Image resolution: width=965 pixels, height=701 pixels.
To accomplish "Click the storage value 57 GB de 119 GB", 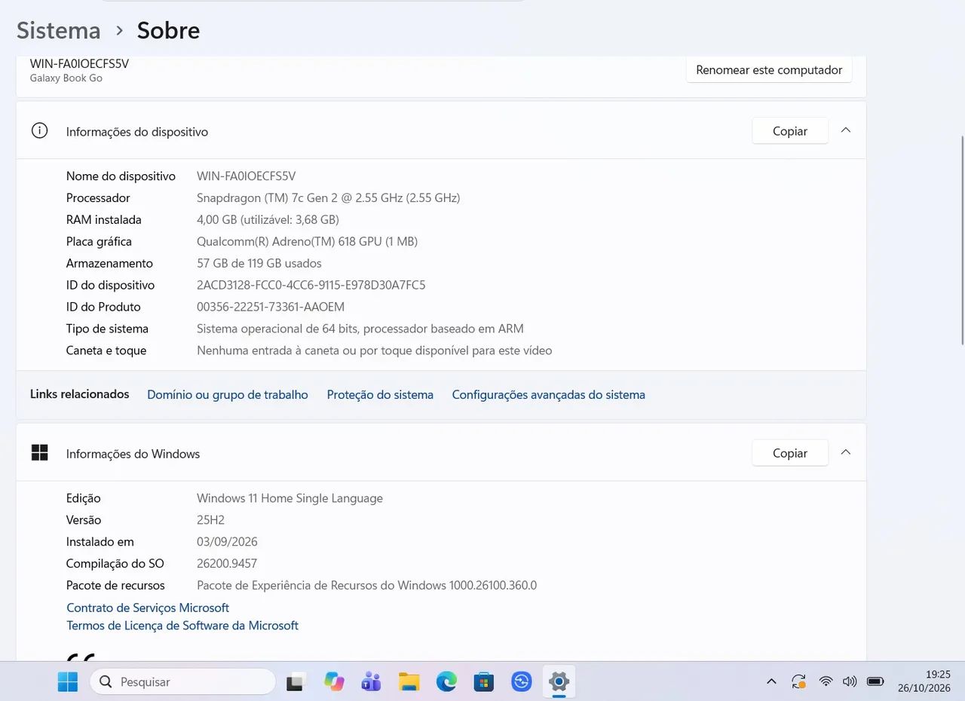I will (x=259, y=263).
